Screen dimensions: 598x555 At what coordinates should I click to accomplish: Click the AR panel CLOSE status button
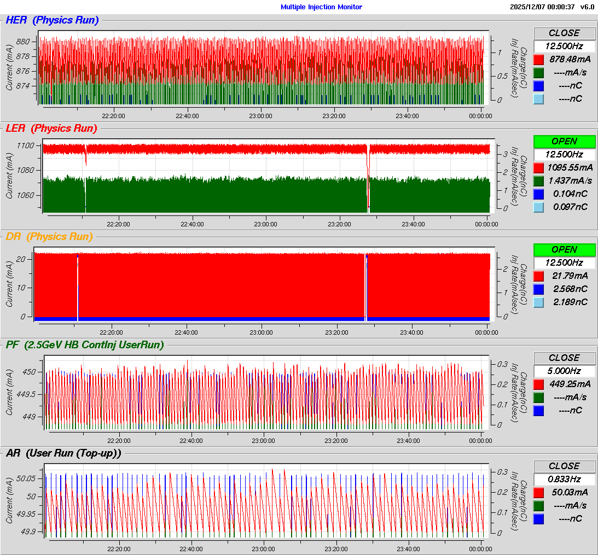pos(564,466)
